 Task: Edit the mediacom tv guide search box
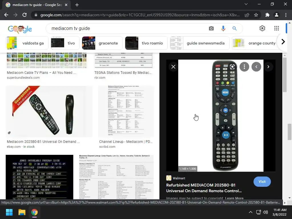click(x=127, y=28)
